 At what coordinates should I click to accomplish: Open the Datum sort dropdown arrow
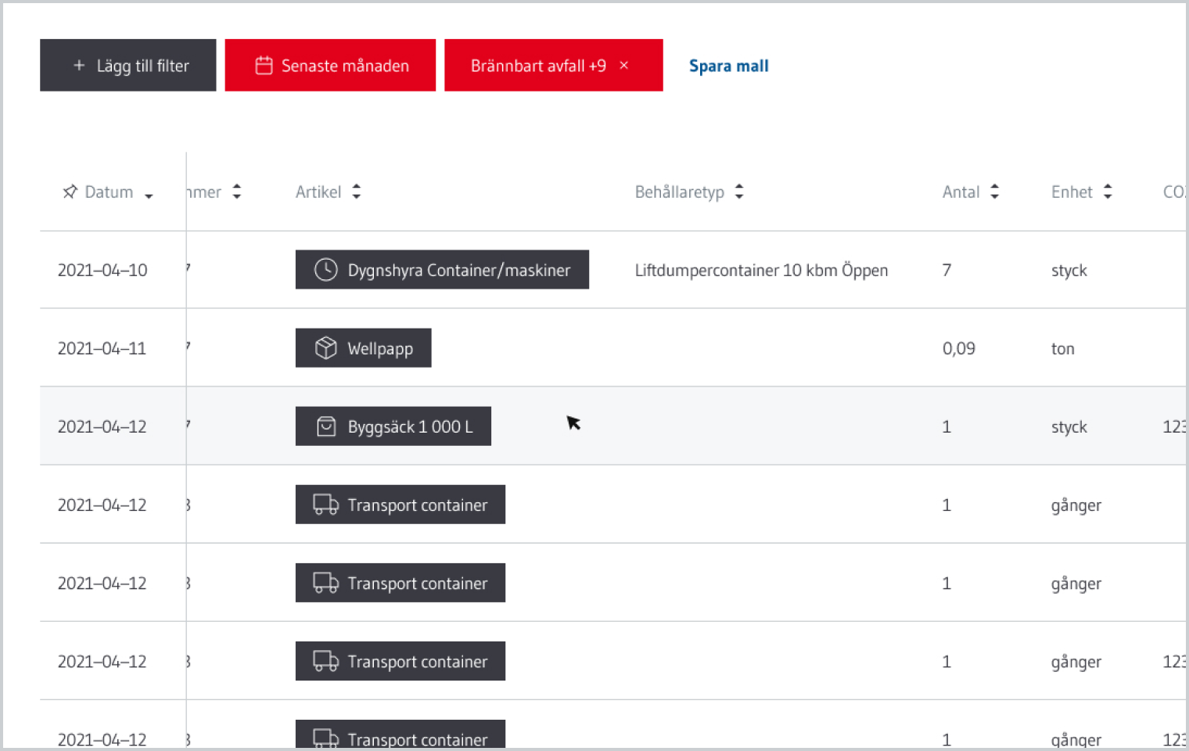(149, 196)
